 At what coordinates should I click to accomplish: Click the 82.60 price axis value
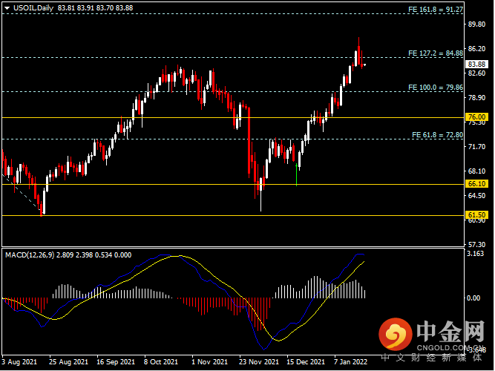click(x=476, y=73)
